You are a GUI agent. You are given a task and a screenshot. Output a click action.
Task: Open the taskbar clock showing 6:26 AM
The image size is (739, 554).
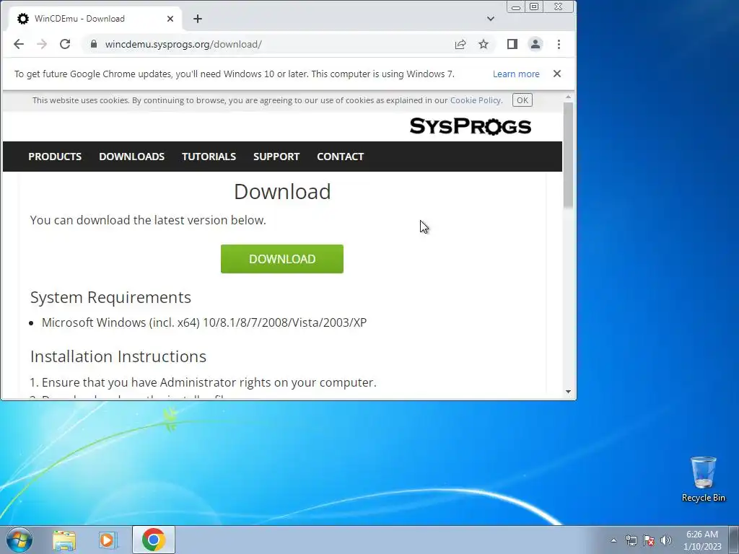(702, 540)
